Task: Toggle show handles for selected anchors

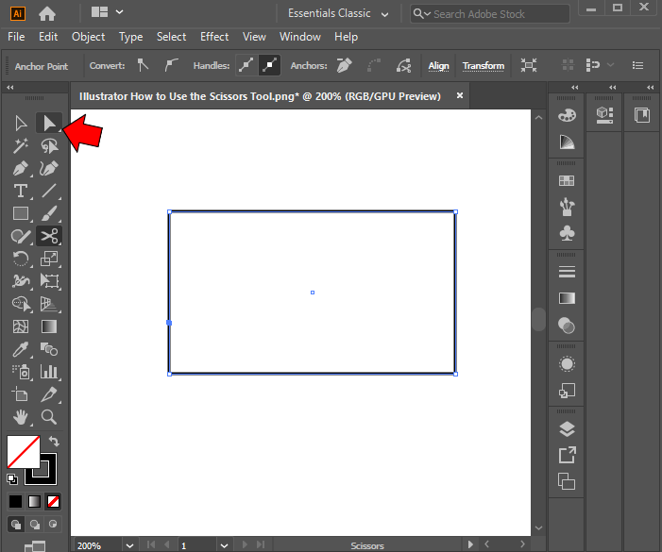Action: pos(246,66)
